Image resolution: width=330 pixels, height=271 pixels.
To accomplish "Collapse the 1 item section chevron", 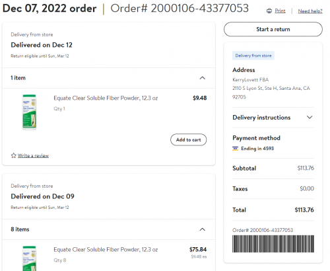I will 202,78.
